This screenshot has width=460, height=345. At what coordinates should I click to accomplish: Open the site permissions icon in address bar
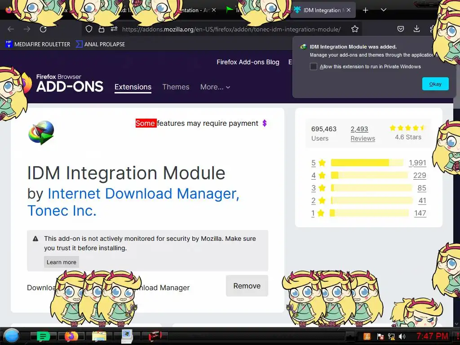(114, 29)
